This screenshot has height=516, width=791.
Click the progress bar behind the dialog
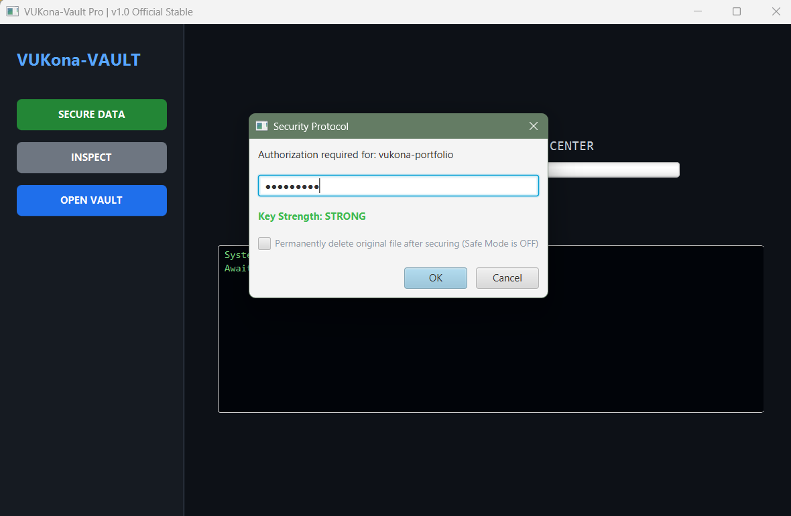(x=613, y=170)
